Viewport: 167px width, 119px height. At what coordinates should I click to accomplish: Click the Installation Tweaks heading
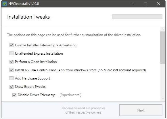point(28,17)
